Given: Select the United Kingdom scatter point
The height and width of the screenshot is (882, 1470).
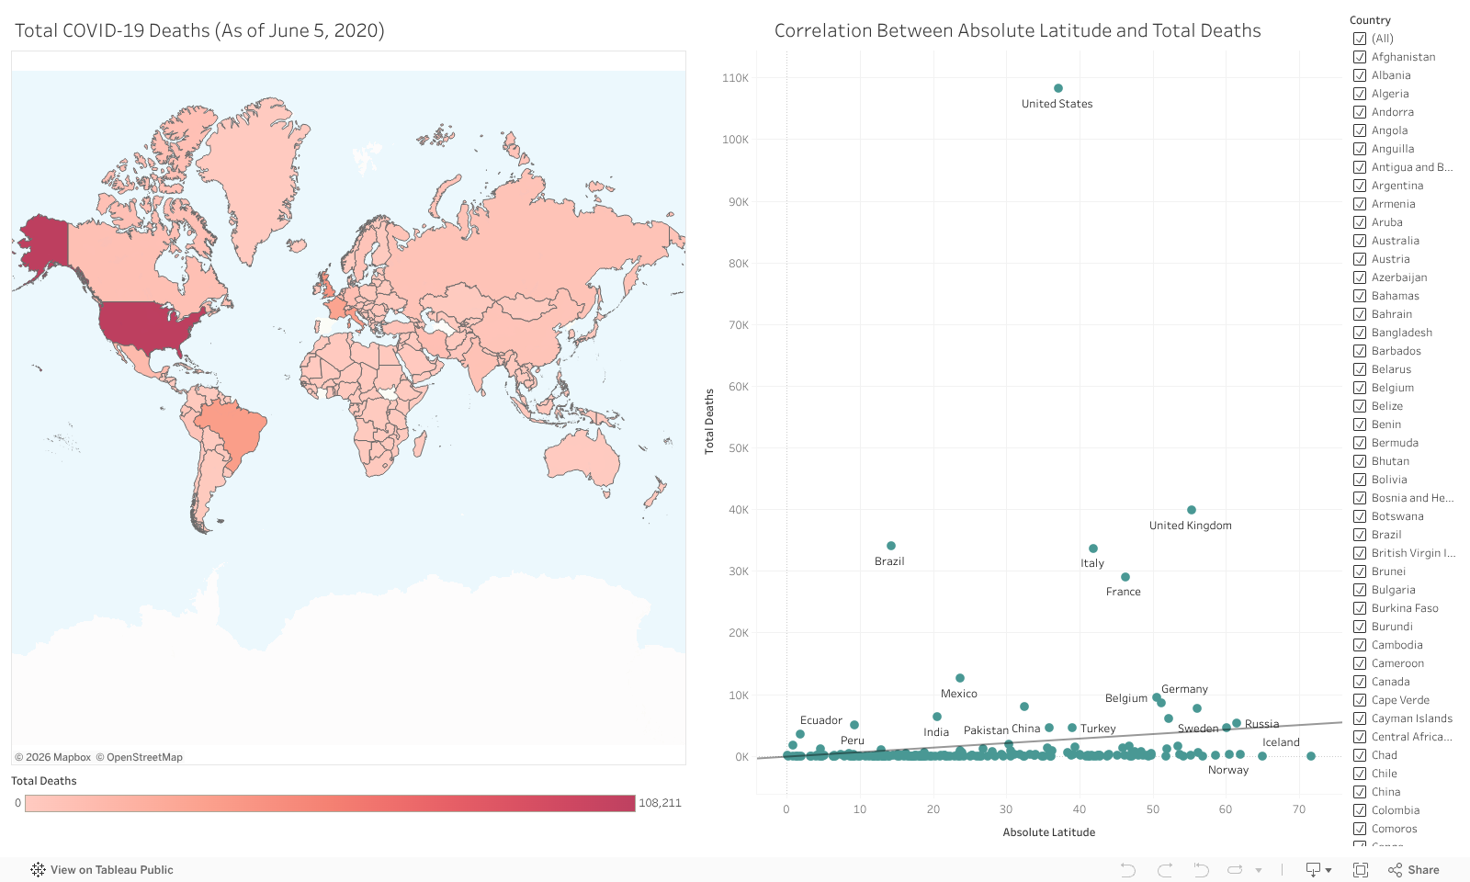Looking at the screenshot, I should coord(1192,510).
